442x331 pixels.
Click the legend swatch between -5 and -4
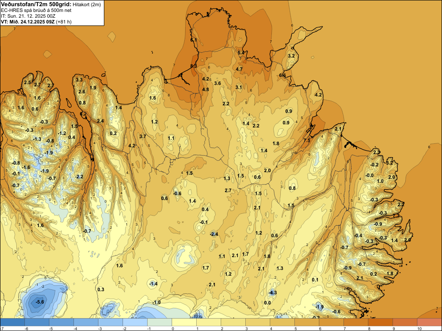click(x=61, y=322)
